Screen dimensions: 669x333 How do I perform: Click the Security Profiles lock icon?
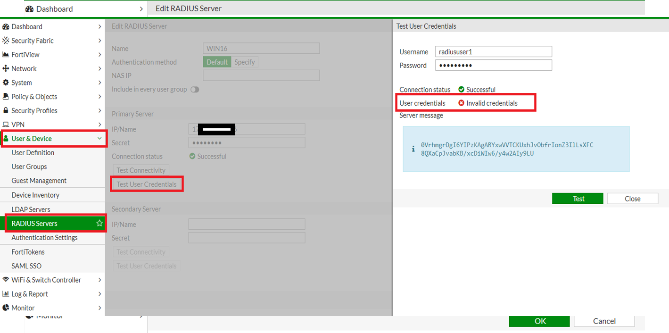[6, 110]
